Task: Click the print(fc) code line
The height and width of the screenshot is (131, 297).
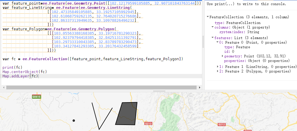Action: (x=13, y=67)
